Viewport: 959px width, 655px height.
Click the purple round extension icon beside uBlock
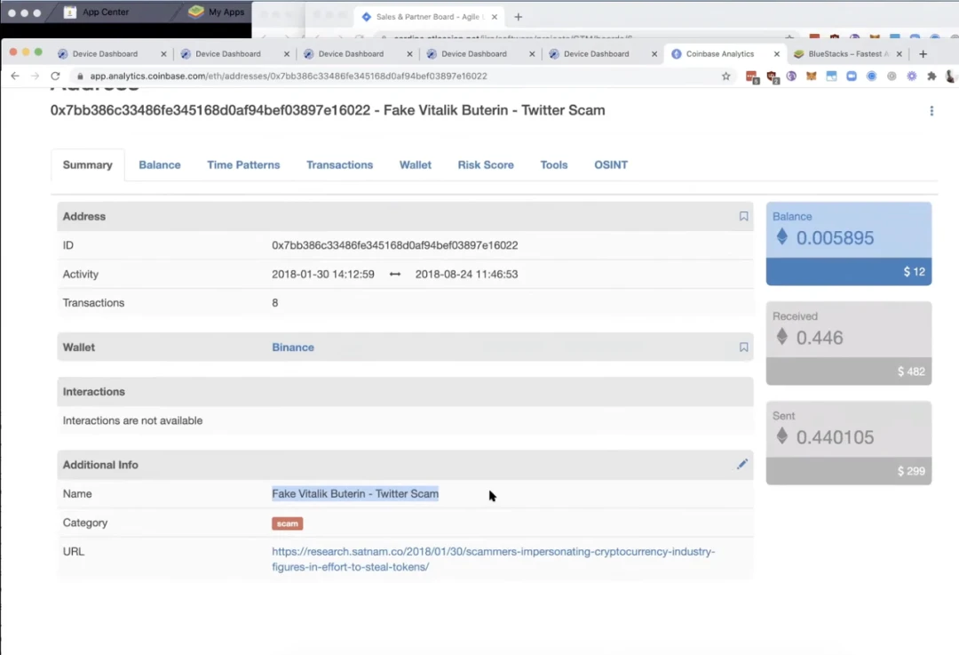(791, 76)
